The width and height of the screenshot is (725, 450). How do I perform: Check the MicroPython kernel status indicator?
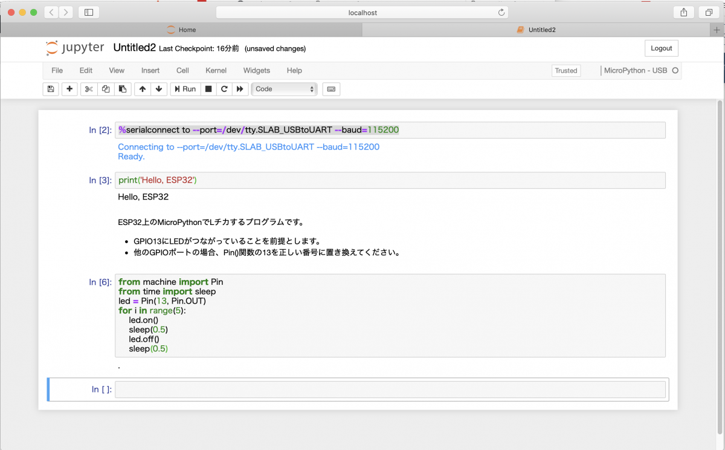pyautogui.click(x=677, y=70)
